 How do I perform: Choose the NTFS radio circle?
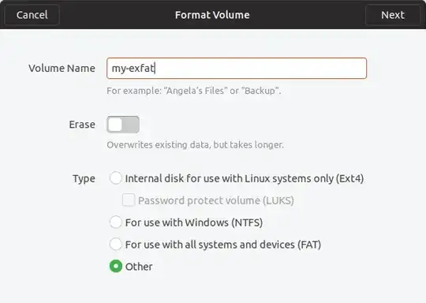tap(116, 223)
